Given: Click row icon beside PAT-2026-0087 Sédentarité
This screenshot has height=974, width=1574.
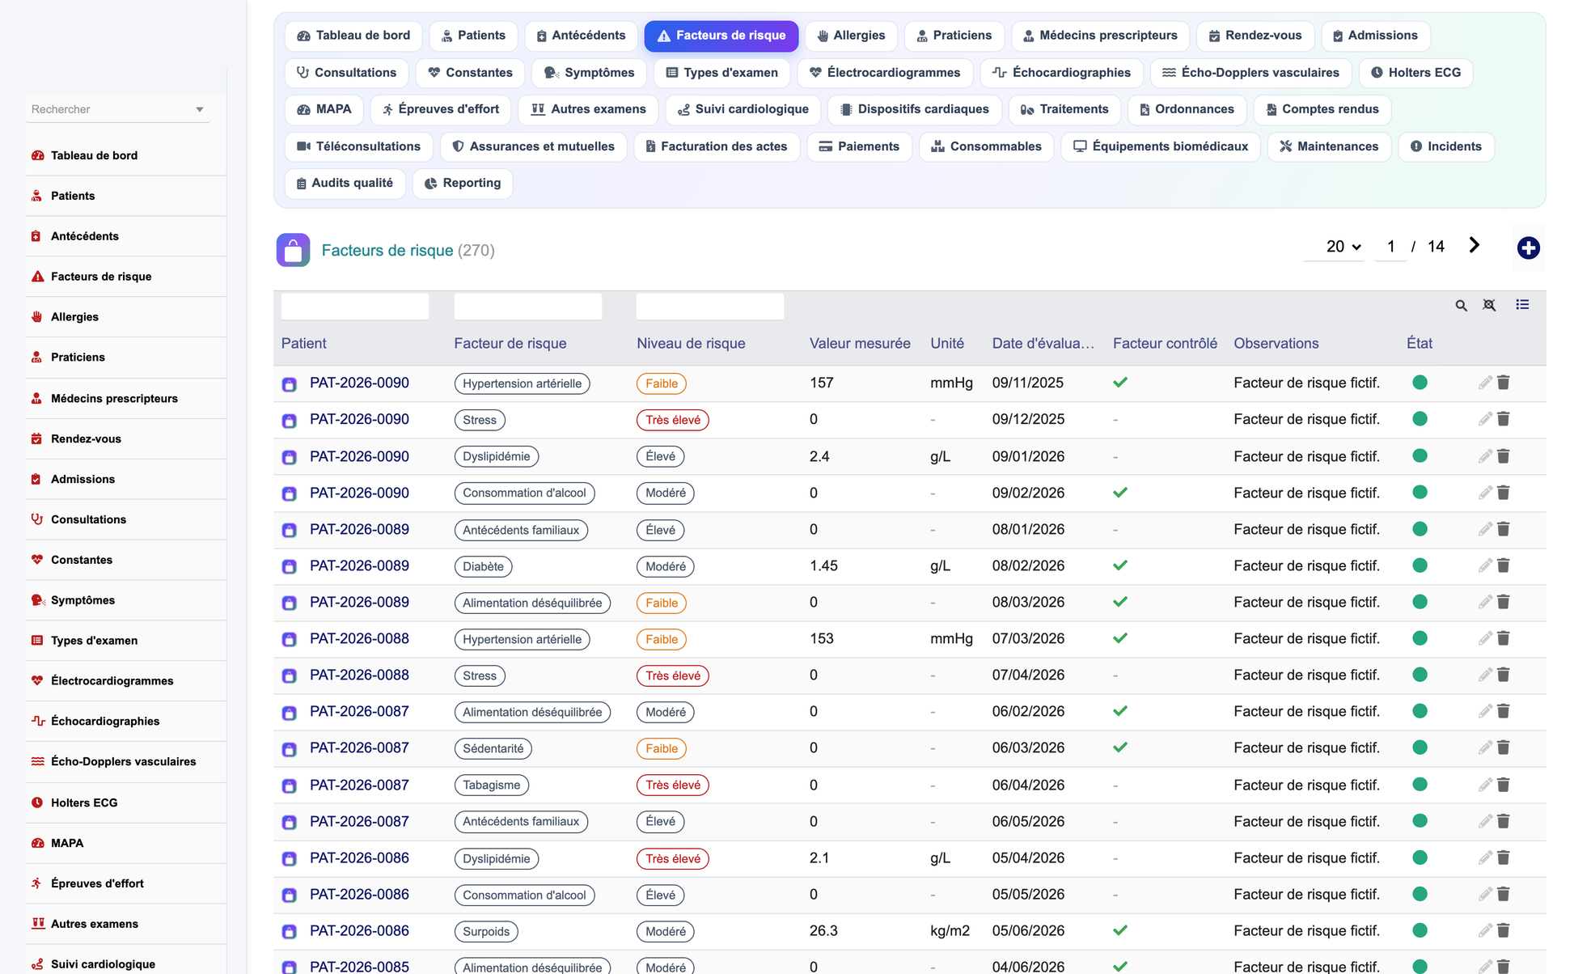Looking at the screenshot, I should (289, 749).
